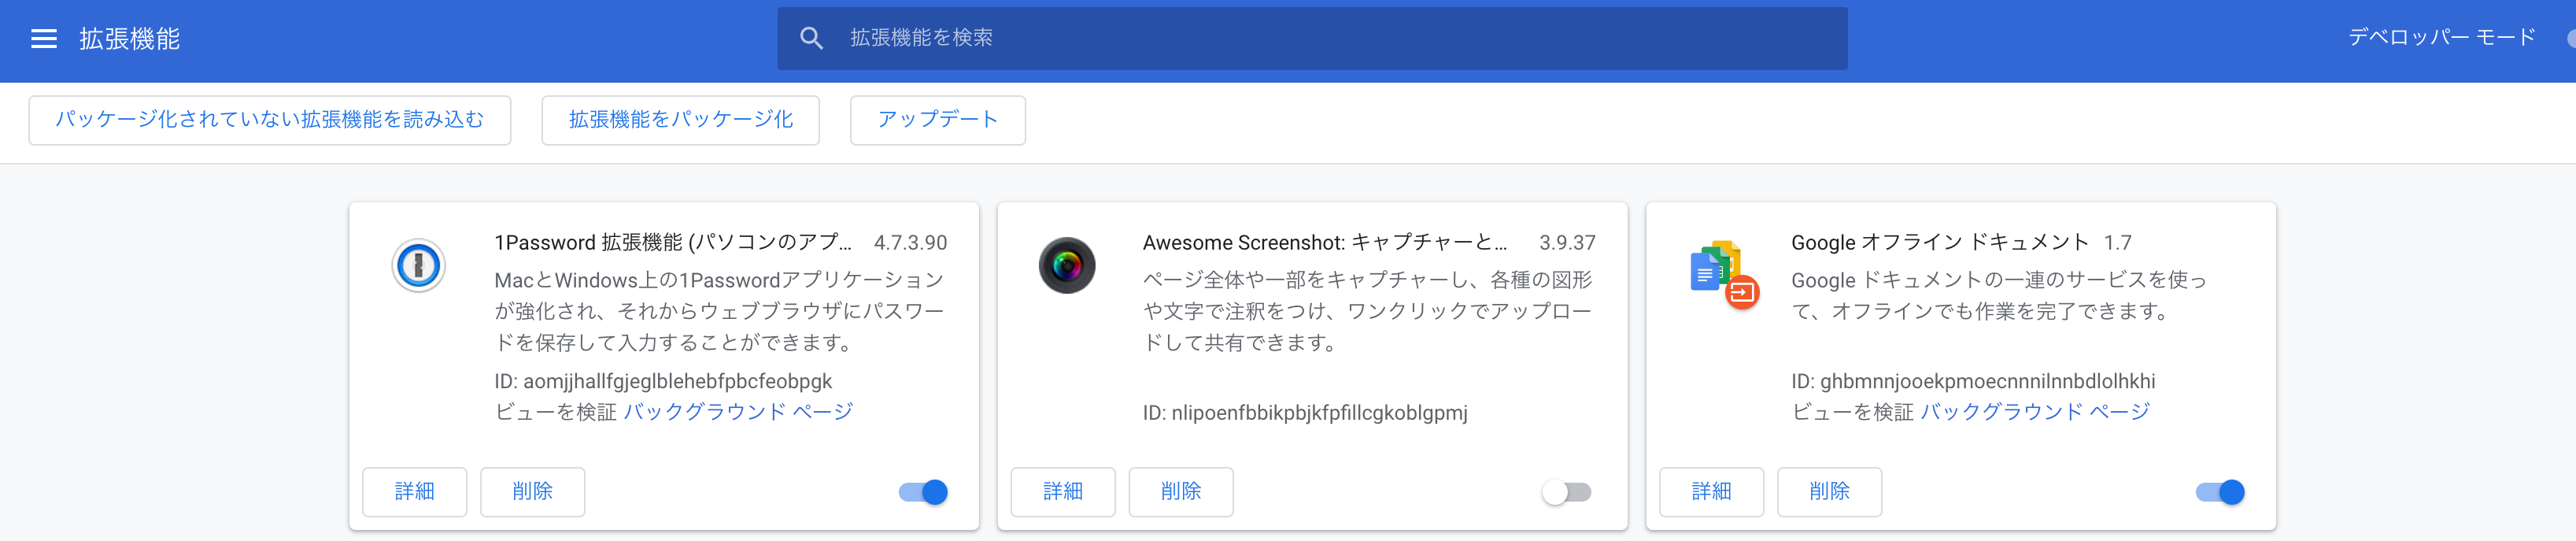Click 1Password ID aomjjhallfgjeglblehebfpbcfeobpgk text

pyautogui.click(x=663, y=381)
